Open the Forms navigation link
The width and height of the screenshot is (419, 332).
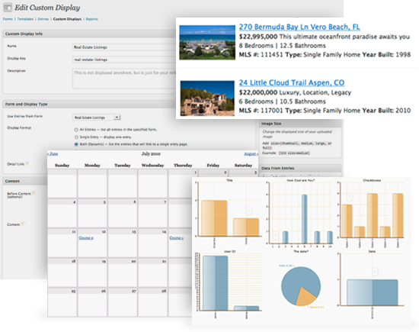point(8,19)
